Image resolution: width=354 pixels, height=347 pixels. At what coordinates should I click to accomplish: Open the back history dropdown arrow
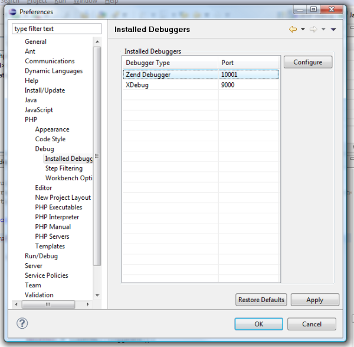pos(303,29)
